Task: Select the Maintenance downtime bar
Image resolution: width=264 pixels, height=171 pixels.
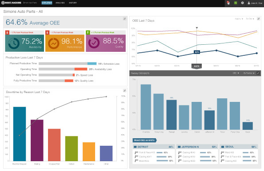Action: click(89, 152)
